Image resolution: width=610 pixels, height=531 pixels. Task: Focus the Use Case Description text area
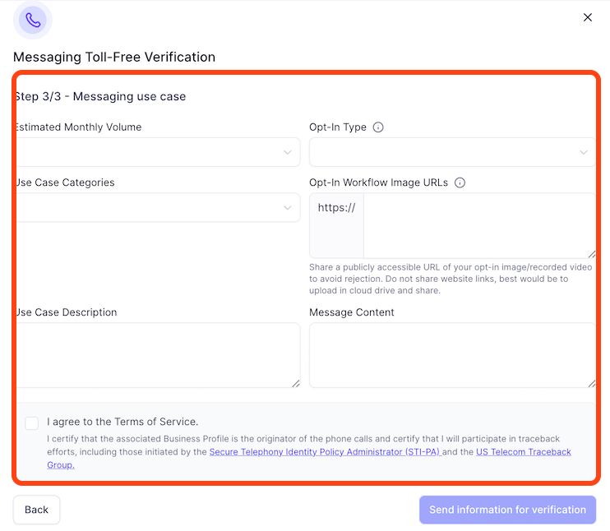[156, 354]
